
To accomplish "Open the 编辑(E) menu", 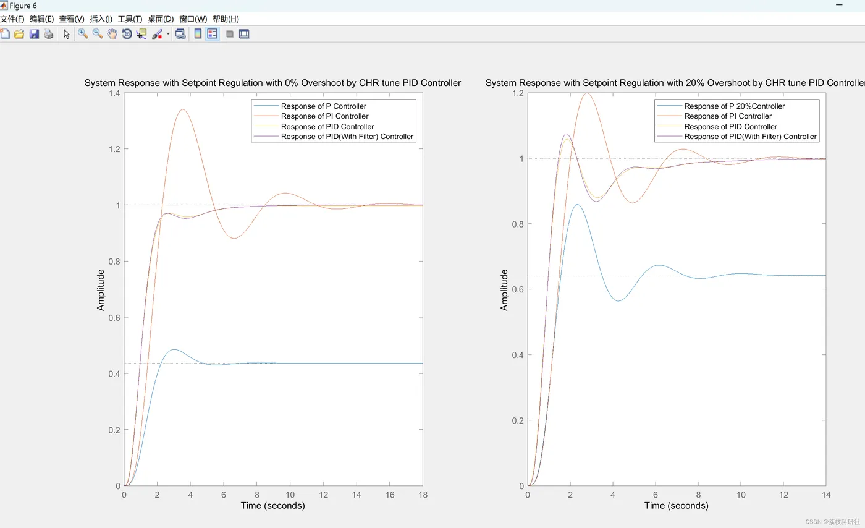I will [x=41, y=19].
